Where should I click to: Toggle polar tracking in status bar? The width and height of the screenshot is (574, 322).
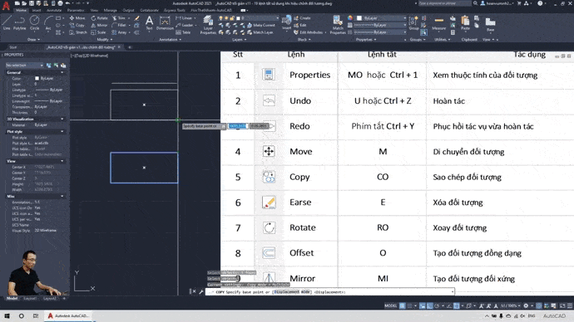pos(437,306)
